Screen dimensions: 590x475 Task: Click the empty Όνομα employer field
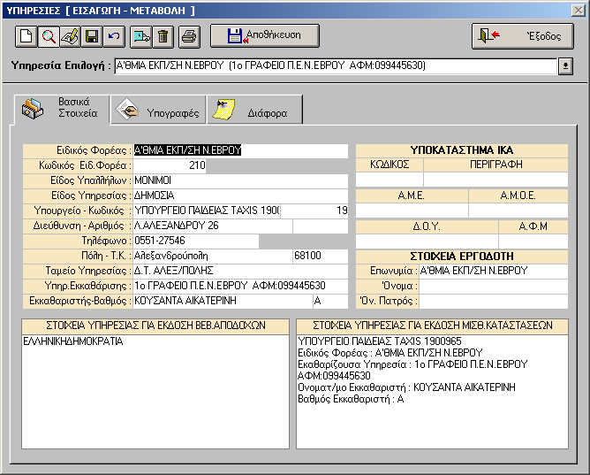click(x=494, y=287)
